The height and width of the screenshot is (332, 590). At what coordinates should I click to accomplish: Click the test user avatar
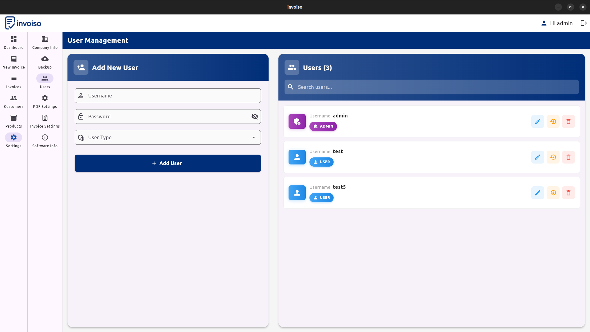click(297, 157)
